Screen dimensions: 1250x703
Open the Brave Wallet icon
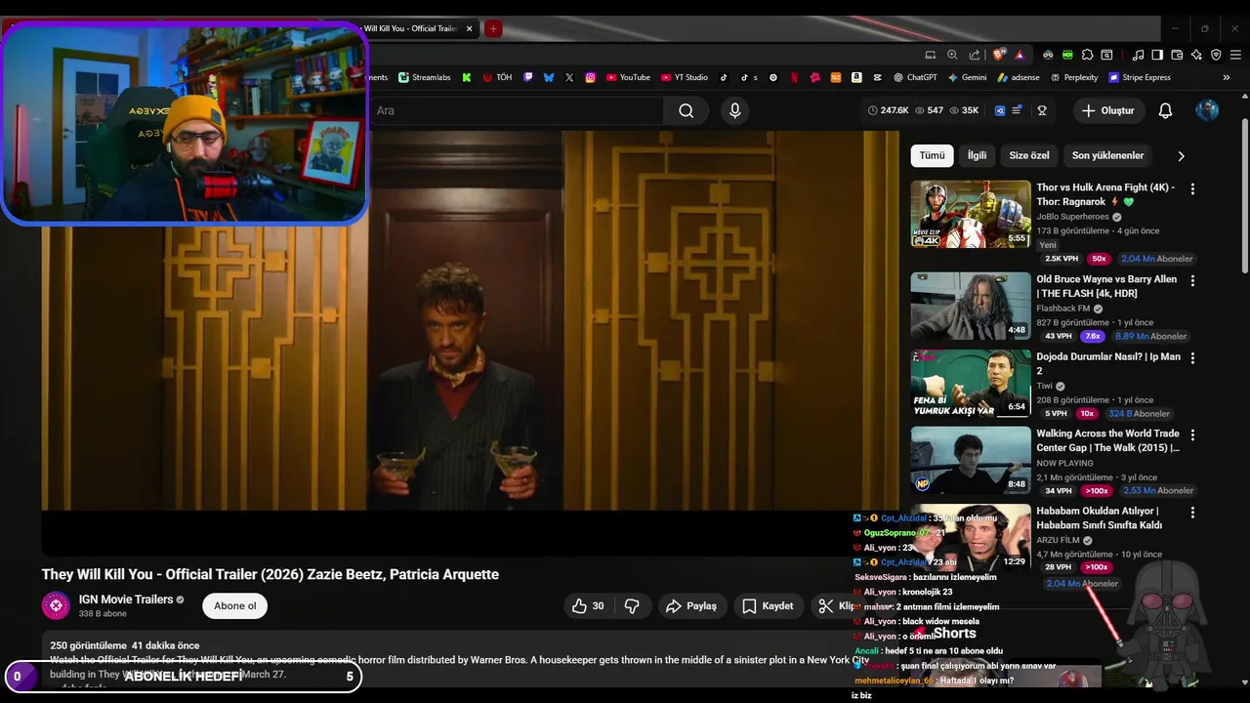(x=1177, y=55)
